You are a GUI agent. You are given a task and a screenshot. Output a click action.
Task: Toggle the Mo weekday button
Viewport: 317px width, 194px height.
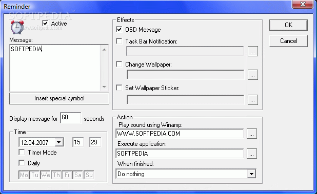tap(24, 175)
